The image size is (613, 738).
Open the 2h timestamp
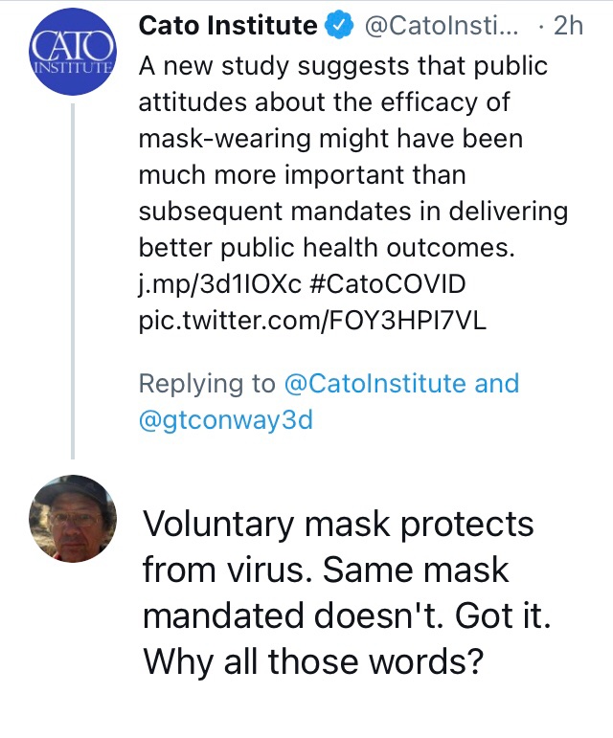567,26
